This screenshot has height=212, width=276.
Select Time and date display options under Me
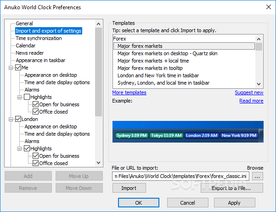[x=57, y=82]
